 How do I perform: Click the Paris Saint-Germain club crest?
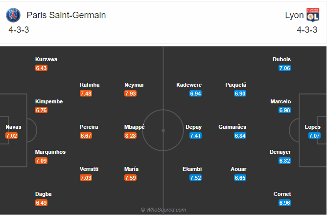[14, 15]
